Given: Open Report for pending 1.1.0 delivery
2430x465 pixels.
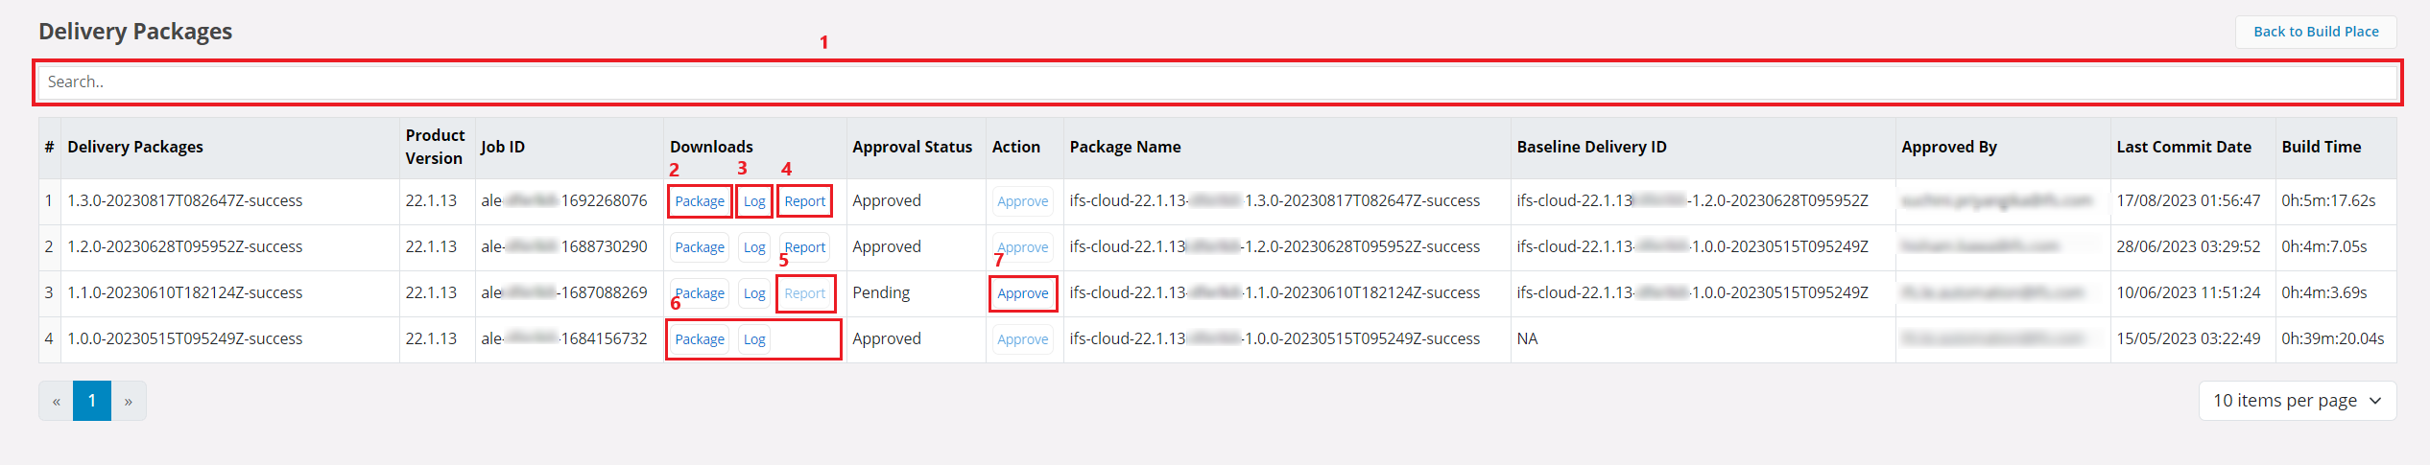Looking at the screenshot, I should pyautogui.click(x=804, y=293).
